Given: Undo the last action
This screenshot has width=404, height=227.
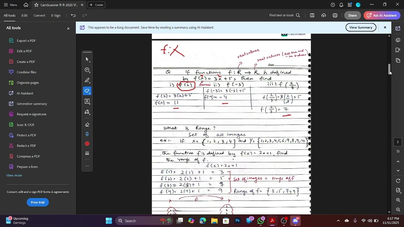Looking at the screenshot, I should (73, 15).
